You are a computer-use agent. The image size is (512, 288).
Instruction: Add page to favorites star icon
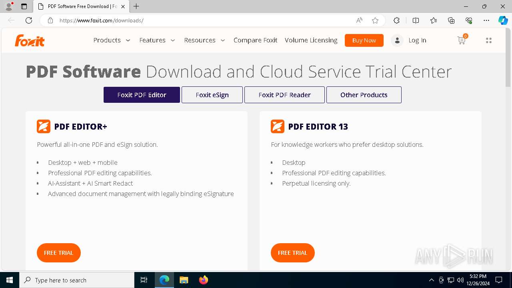[375, 20]
